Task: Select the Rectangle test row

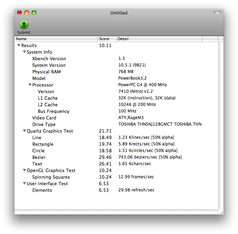Action: [117, 144]
